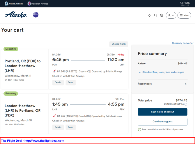Click the globe language icon
The image size is (195, 144).
162,15
